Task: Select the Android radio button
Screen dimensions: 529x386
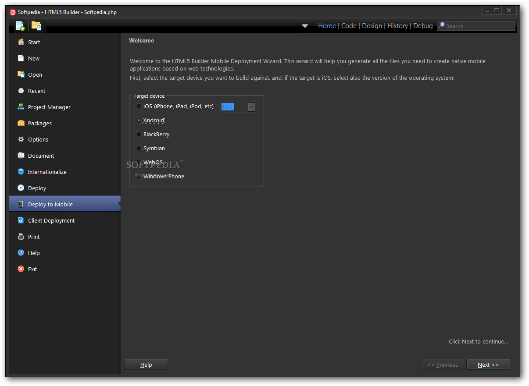Action: [x=139, y=120]
